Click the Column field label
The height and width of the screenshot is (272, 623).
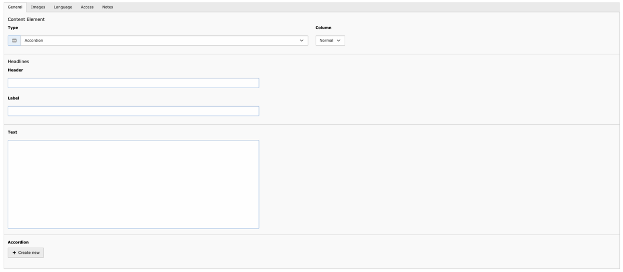pos(323,27)
